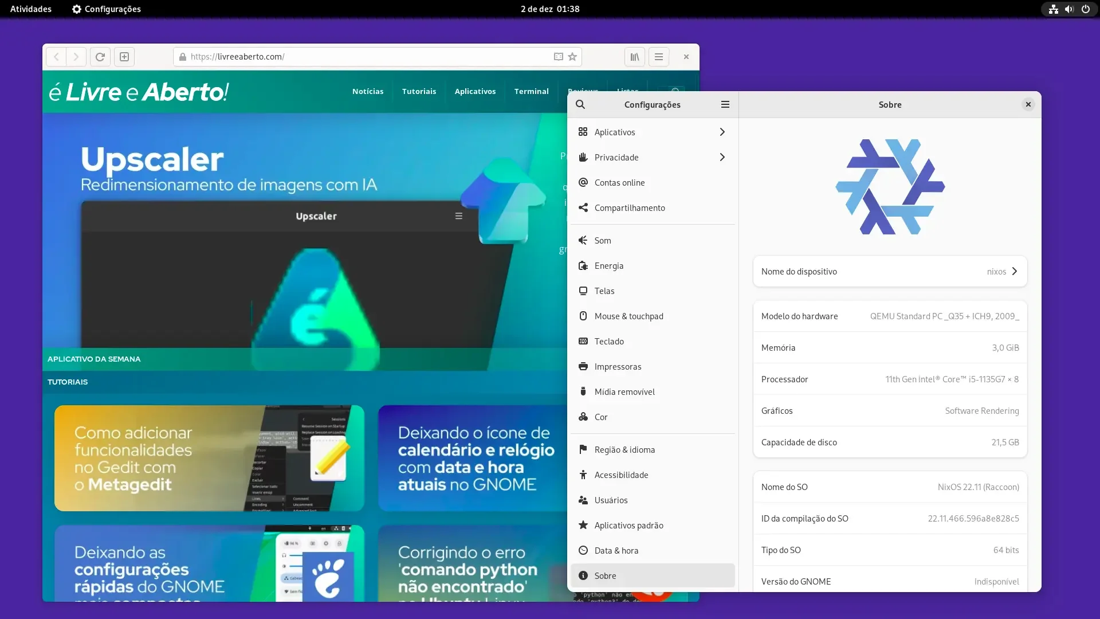Open Configurações app menu in top bar

[107, 9]
